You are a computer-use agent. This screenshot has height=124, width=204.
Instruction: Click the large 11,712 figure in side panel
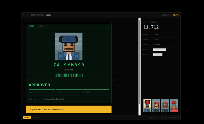click(151, 27)
